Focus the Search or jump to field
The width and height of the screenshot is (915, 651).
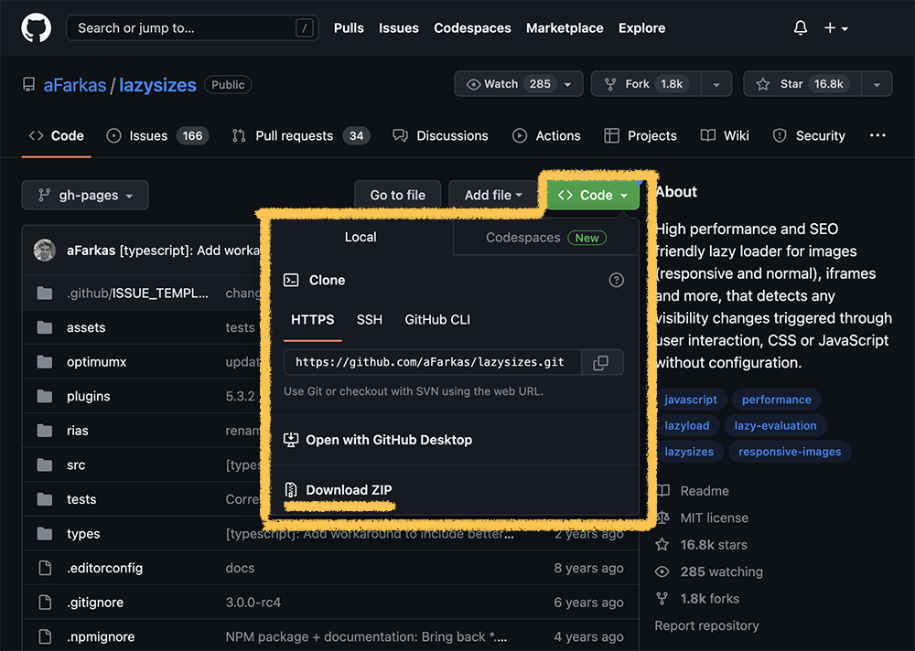pyautogui.click(x=192, y=28)
